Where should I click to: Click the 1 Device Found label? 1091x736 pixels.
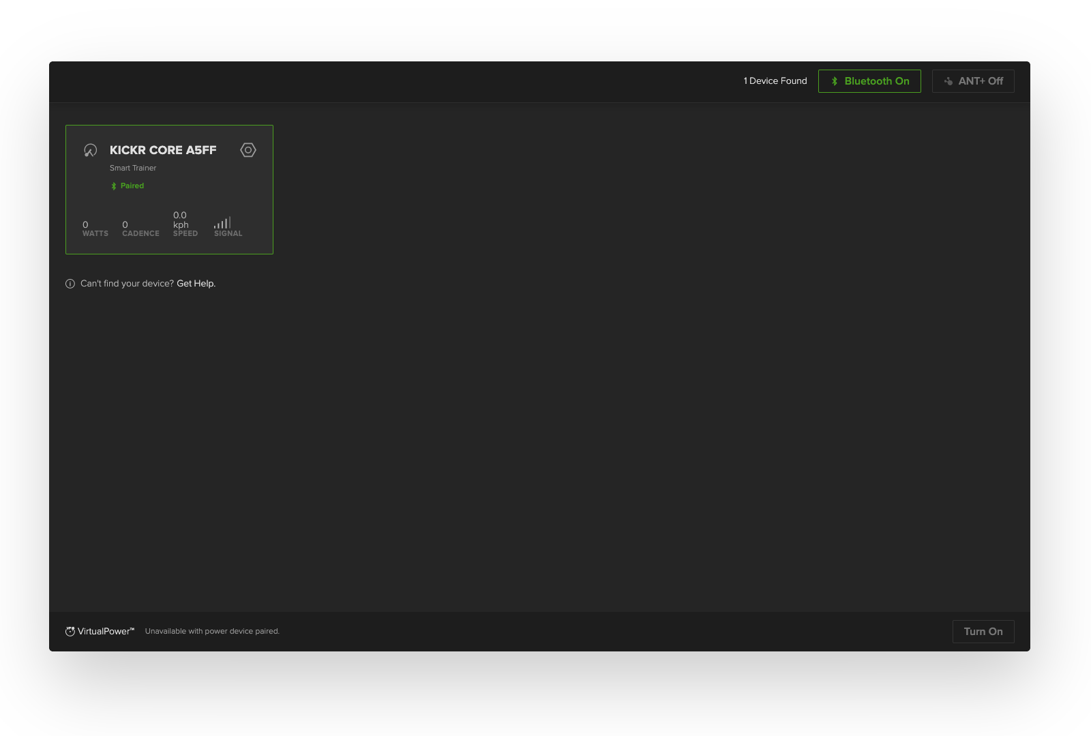[x=775, y=81]
